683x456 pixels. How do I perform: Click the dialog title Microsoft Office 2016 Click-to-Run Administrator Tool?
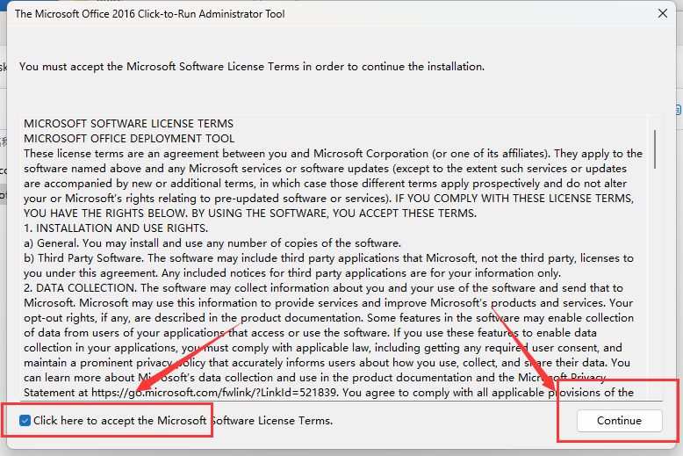pyautogui.click(x=150, y=14)
